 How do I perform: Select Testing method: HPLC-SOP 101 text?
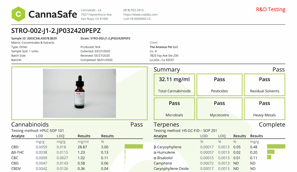coord(37,131)
